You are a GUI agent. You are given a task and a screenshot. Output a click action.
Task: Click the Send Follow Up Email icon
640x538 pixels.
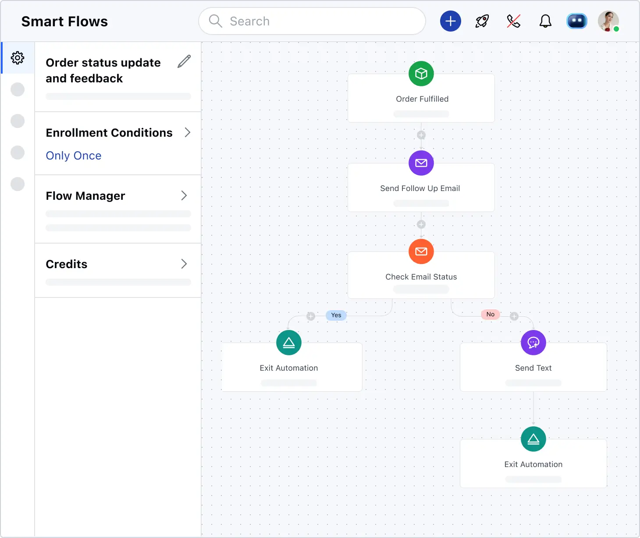pyautogui.click(x=421, y=163)
